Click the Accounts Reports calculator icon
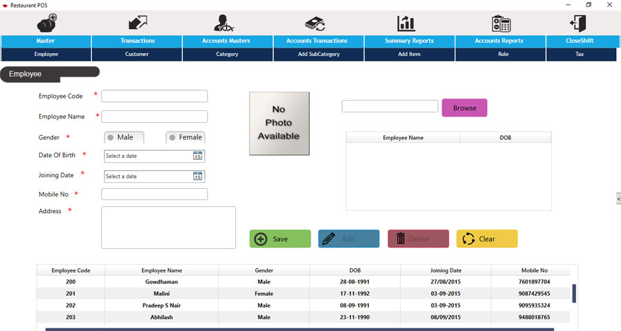Image resolution: width=621 pixels, height=331 pixels. click(x=501, y=23)
